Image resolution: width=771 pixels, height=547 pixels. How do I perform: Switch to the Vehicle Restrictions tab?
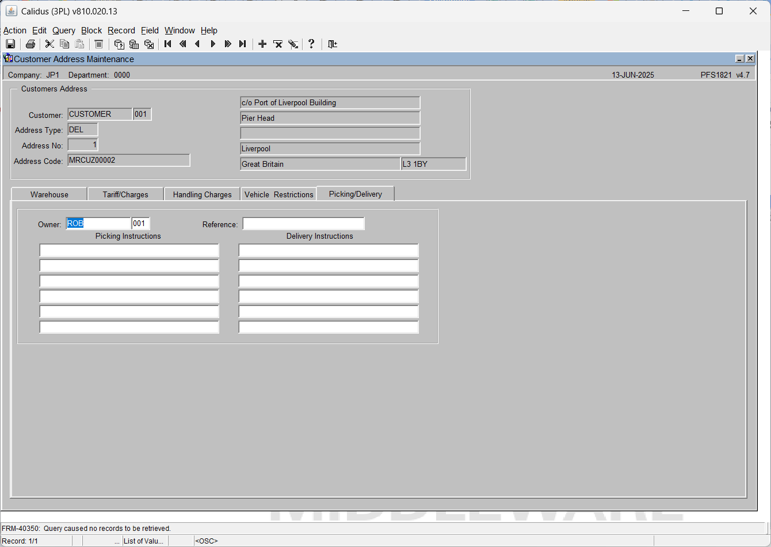279,194
